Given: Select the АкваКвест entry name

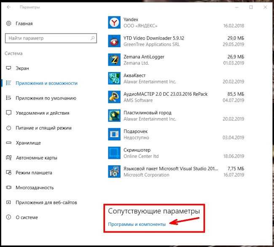Looking at the screenshot, I should click(134, 75).
